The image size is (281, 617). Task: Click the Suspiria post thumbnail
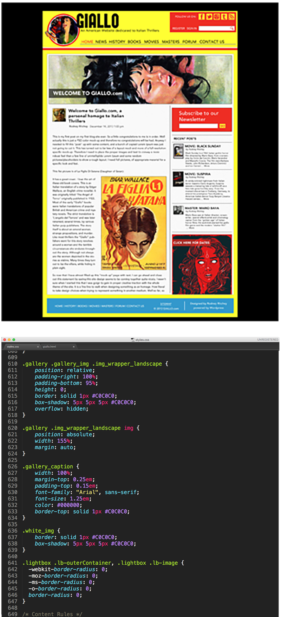point(178,179)
